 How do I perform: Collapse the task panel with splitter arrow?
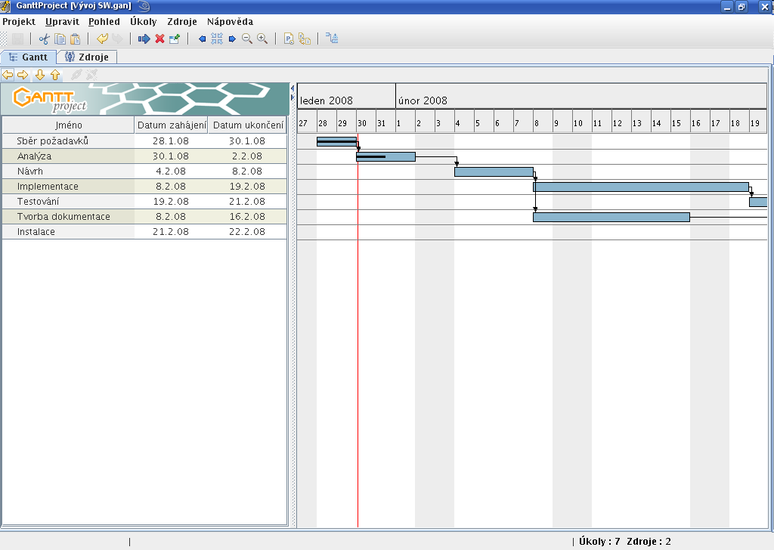click(x=293, y=89)
